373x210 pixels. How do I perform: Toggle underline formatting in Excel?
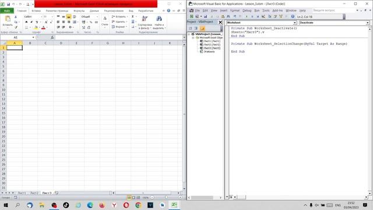pos(37,22)
